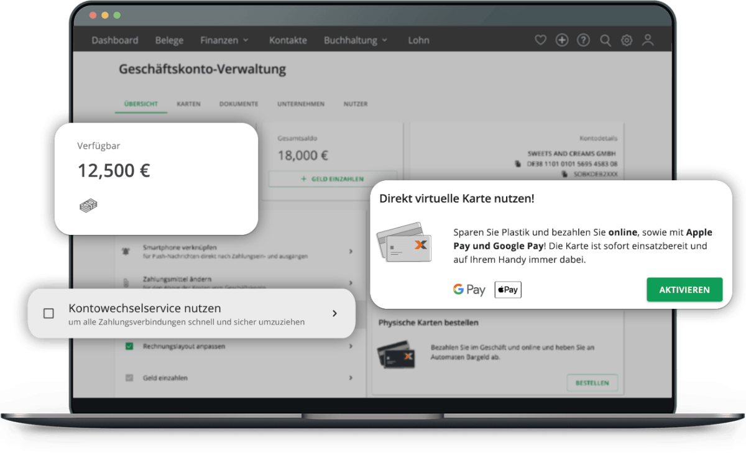
Task: Copy the BIC code SOBKDEB2XXX icon
Action: [564, 175]
